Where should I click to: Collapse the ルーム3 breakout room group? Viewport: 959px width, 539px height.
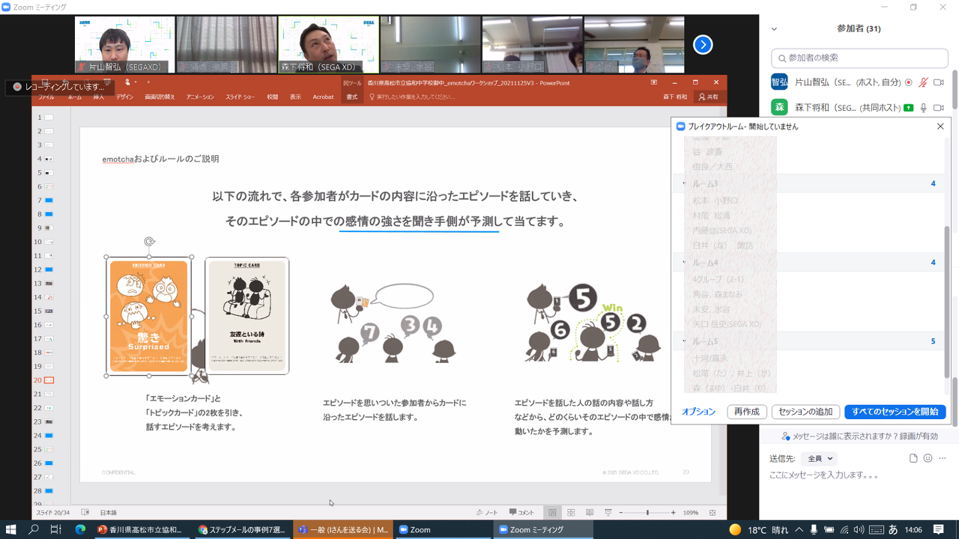pyautogui.click(x=684, y=183)
